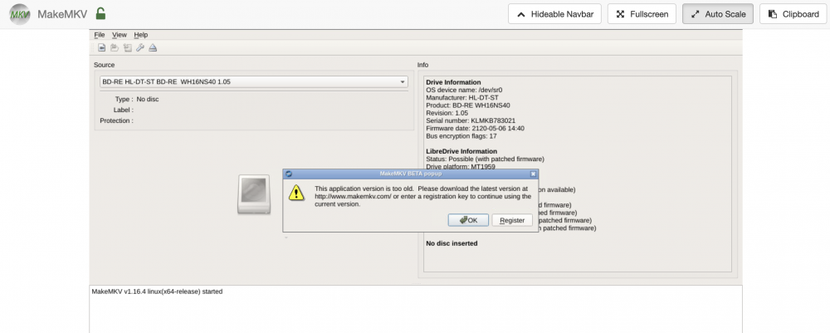This screenshot has height=333, width=830.
Task: Expand the BD-RE source drive dropdown
Action: (x=254, y=82)
